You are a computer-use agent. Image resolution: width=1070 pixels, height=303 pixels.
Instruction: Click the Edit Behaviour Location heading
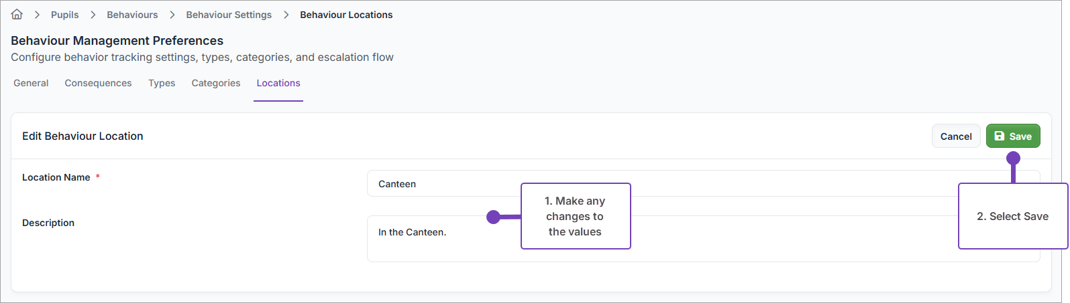click(x=83, y=136)
